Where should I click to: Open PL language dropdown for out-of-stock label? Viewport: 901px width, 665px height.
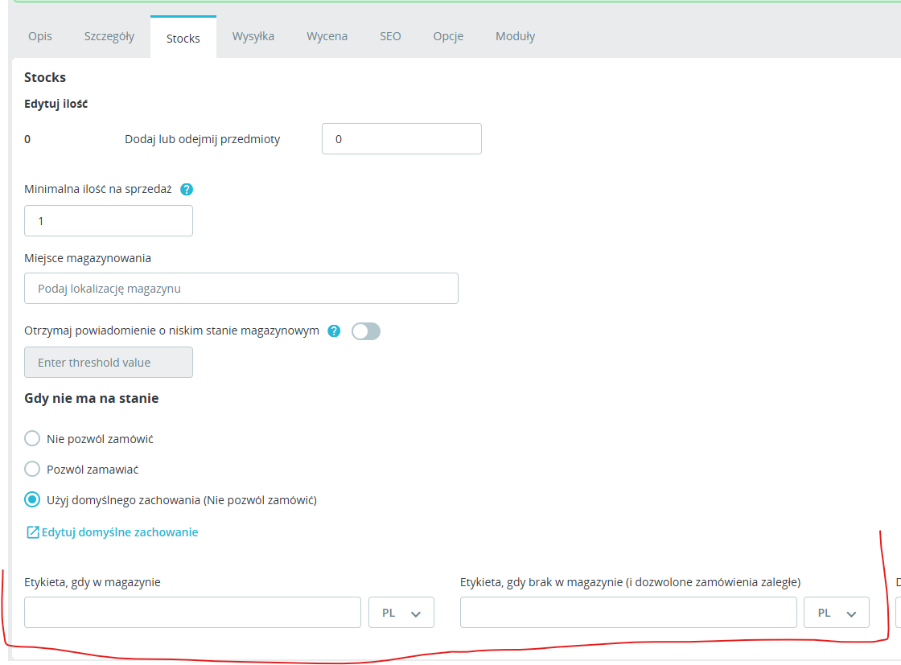[x=837, y=613]
